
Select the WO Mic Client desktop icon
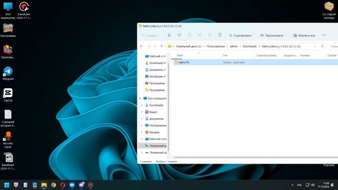click(x=8, y=139)
